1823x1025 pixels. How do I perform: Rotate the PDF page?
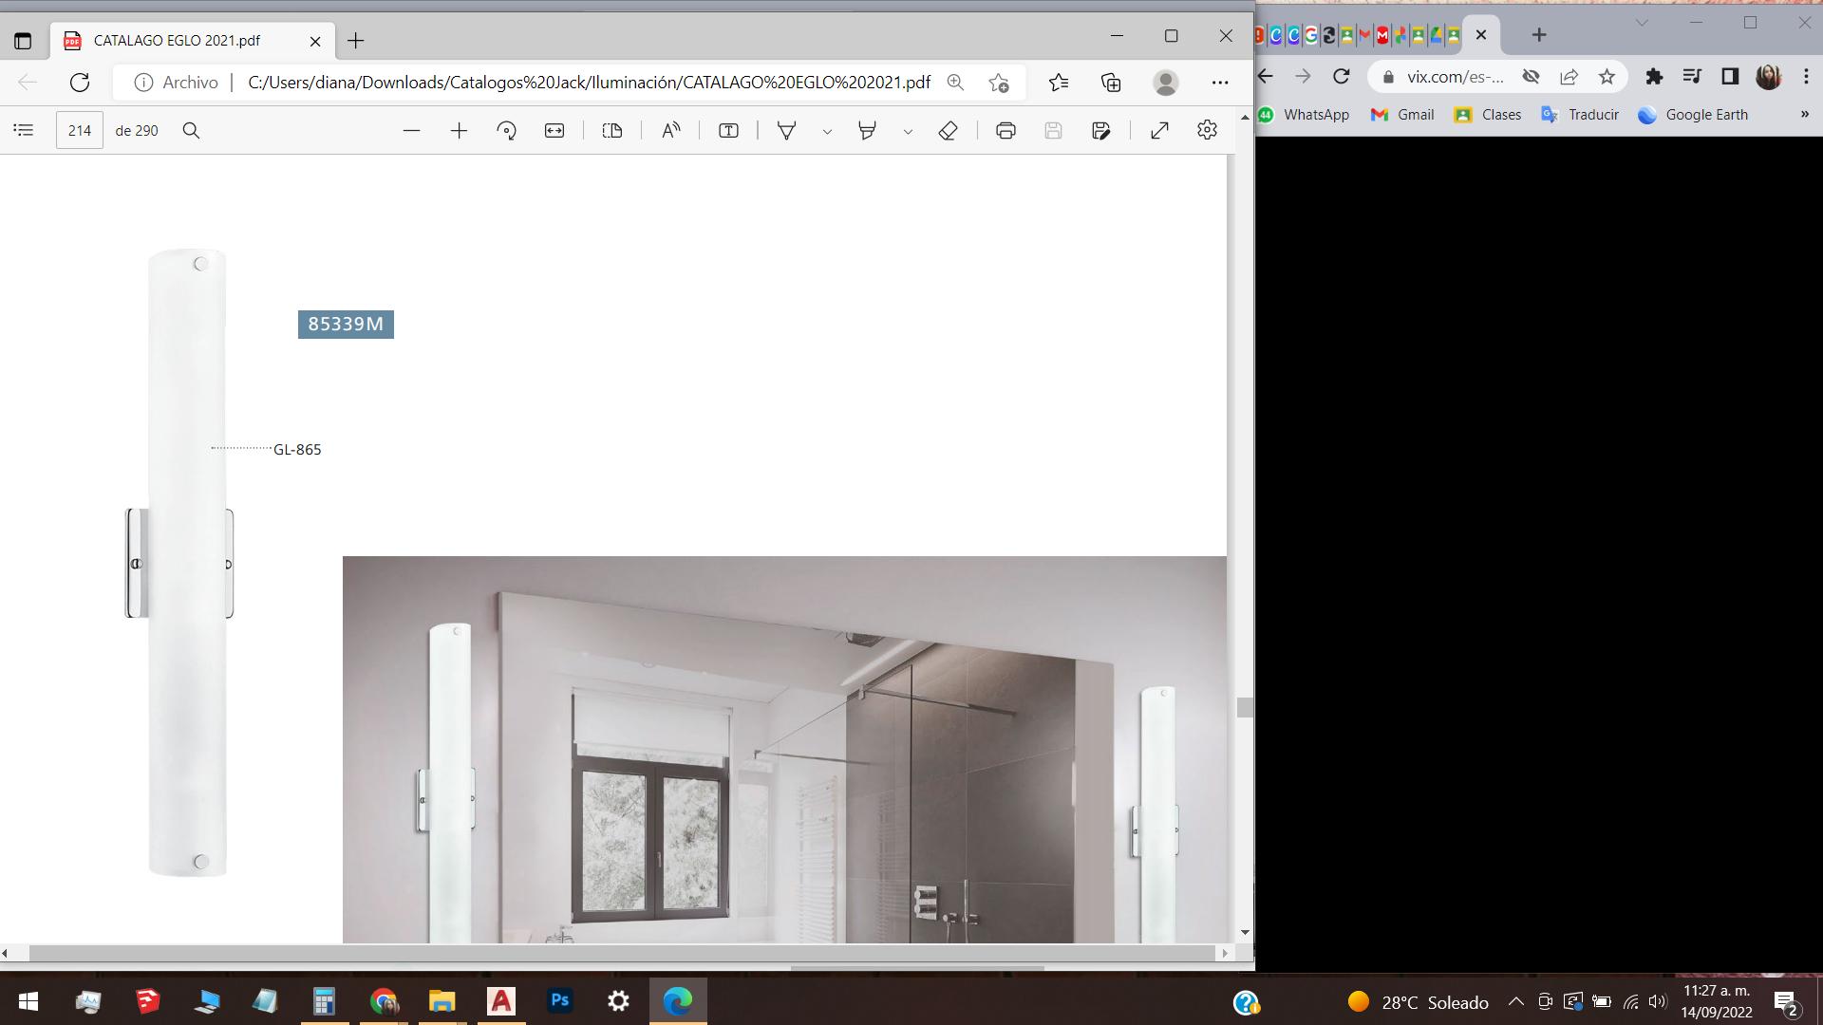(x=506, y=131)
